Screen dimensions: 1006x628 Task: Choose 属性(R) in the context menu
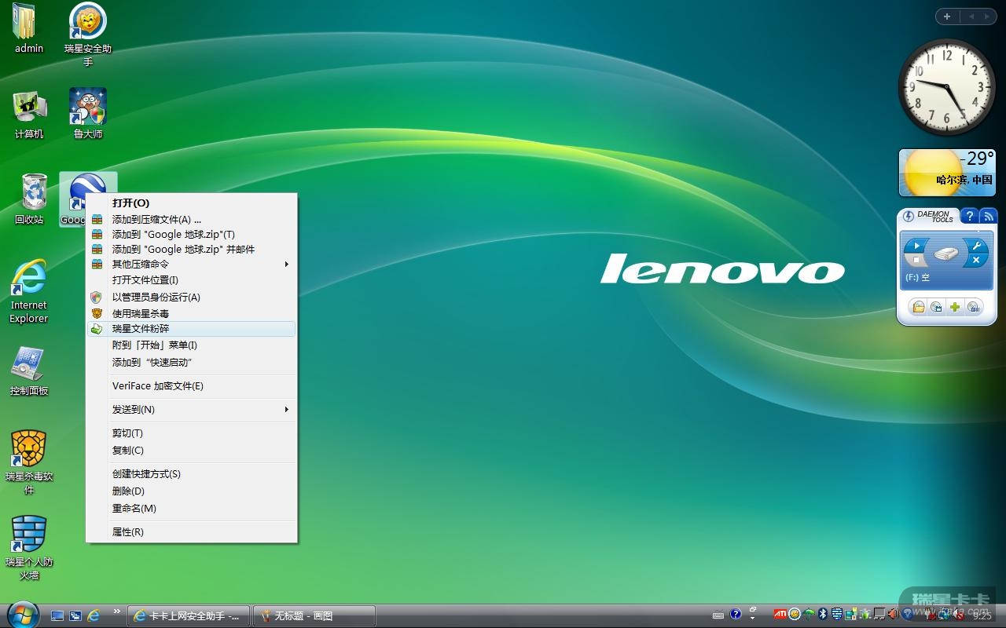tap(128, 532)
